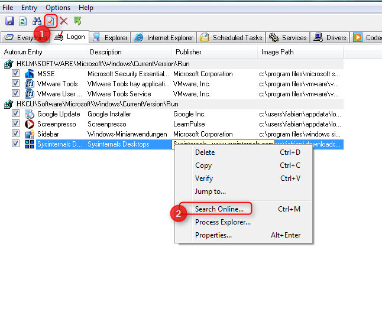Sort by Image Path column header
This screenshot has height=325, width=382.
300,52
